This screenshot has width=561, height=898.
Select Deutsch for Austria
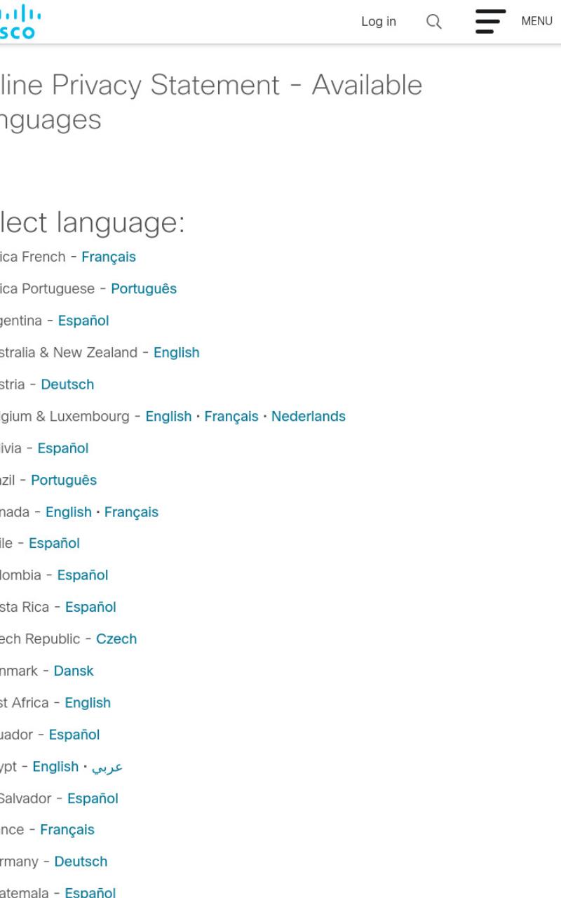pyautogui.click(x=67, y=384)
